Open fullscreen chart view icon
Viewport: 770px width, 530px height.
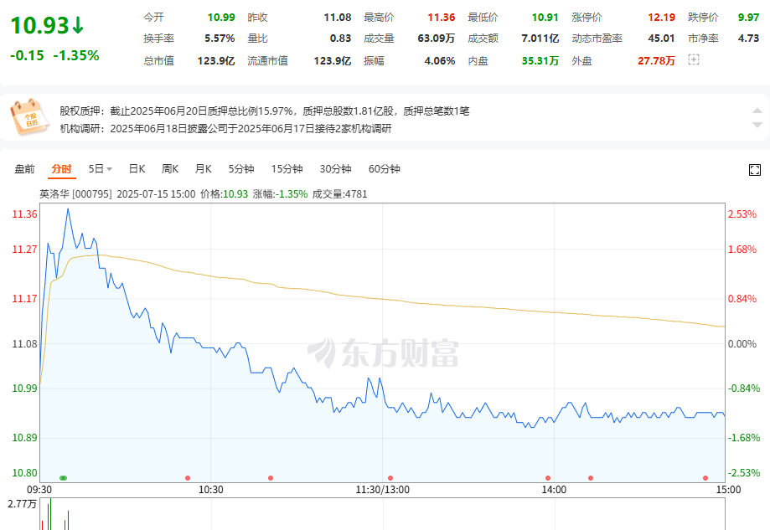pos(754,170)
